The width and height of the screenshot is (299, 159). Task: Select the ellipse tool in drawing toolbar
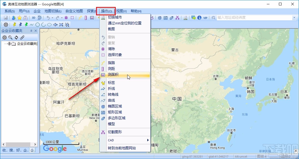point(49,25)
